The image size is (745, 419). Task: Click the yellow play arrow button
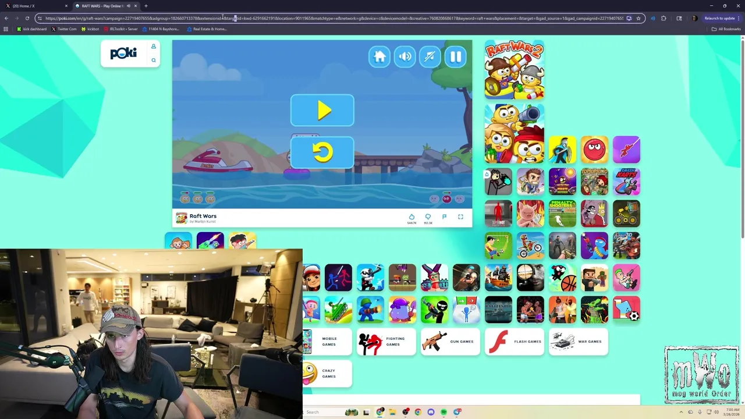pos(322,111)
